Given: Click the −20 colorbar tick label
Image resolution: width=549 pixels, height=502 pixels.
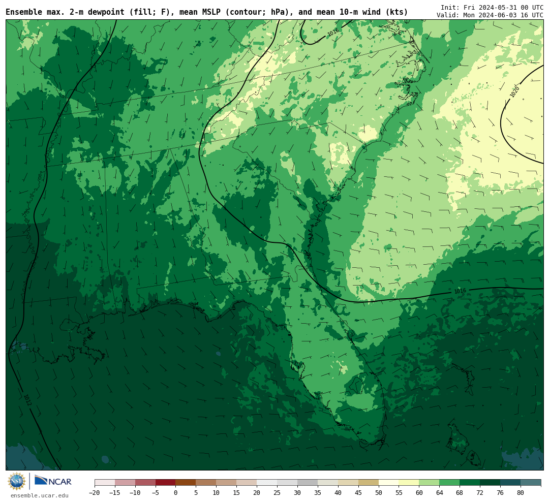Looking at the screenshot, I should (x=95, y=493).
